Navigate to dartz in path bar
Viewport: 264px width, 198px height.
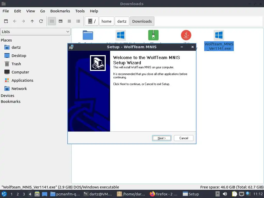122,21
